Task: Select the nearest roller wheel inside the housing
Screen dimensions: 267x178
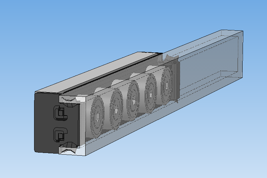Action: tap(97, 117)
